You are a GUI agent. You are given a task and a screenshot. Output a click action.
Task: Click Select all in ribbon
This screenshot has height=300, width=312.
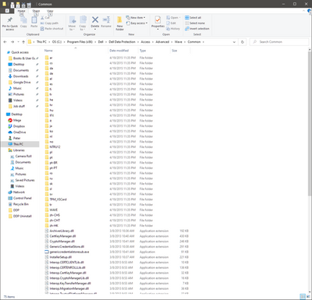[x=193, y=18]
